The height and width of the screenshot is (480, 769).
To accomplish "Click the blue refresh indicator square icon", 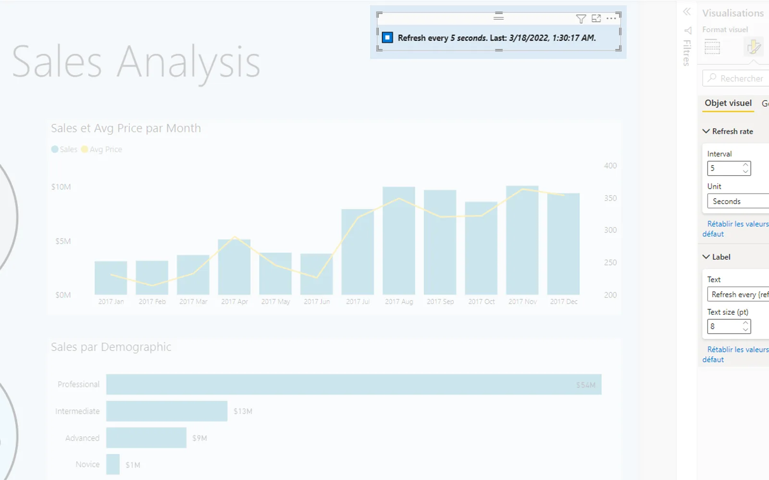I will (387, 37).
